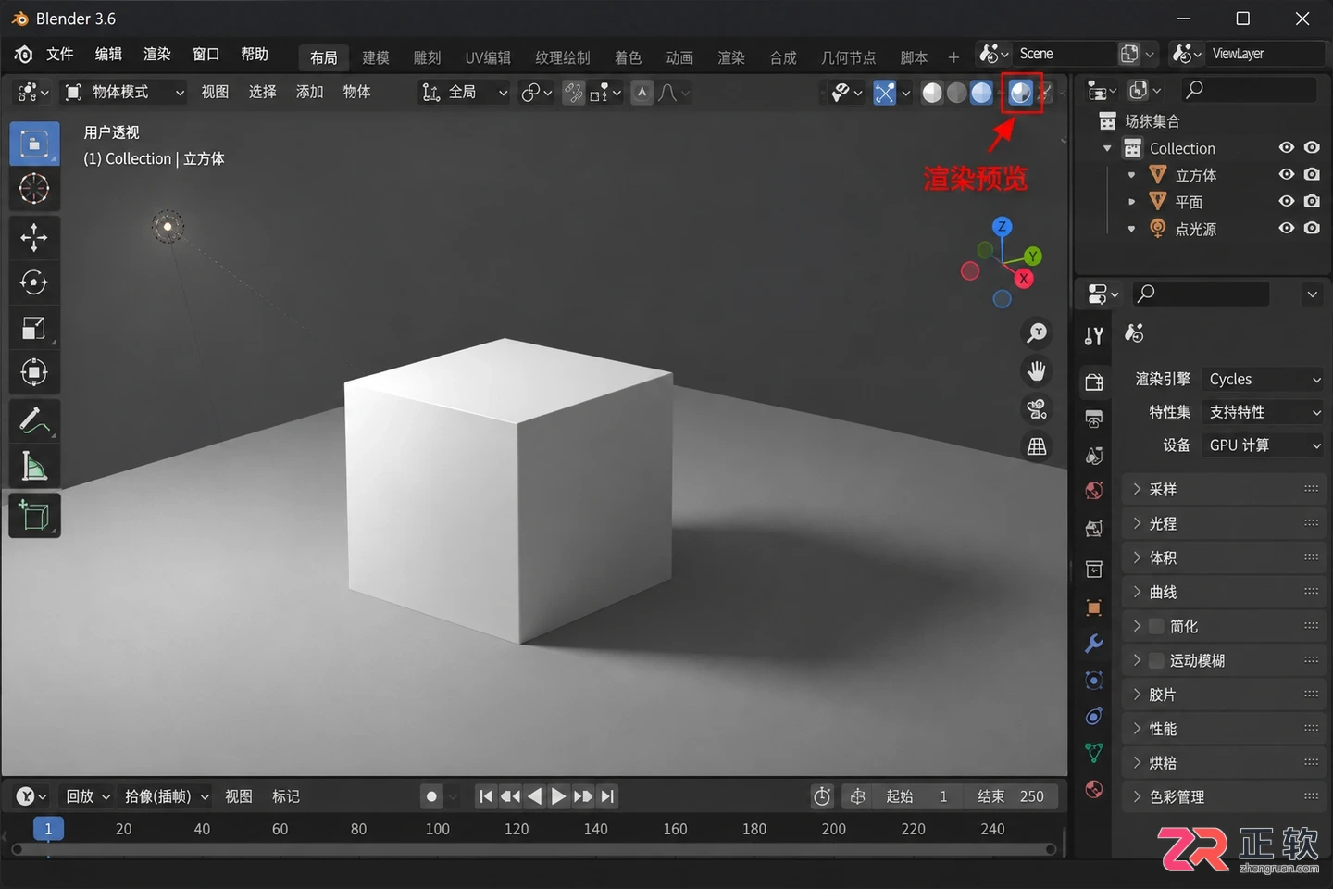1333x889 pixels.
Task: Click the zoom view magnifier icon
Action: click(1037, 332)
